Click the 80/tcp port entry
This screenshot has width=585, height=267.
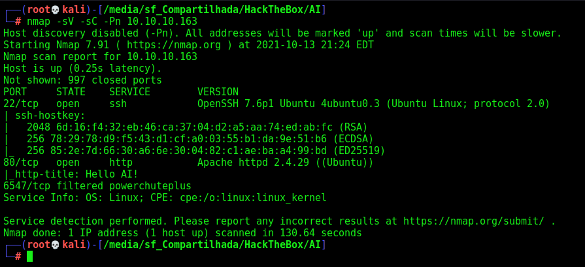tap(15, 163)
